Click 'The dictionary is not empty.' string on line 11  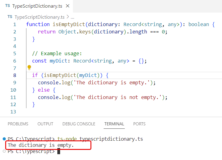click(x=118, y=97)
